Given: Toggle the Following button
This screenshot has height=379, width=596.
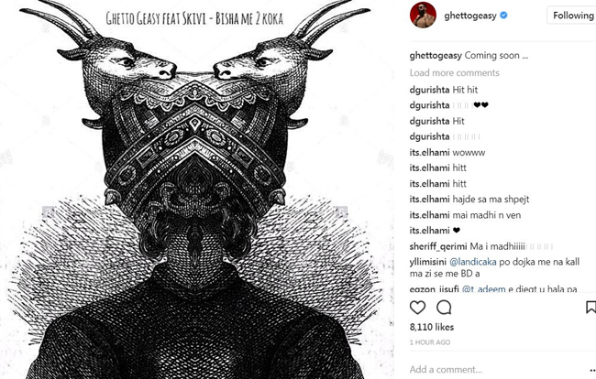Looking at the screenshot, I should click(571, 16).
